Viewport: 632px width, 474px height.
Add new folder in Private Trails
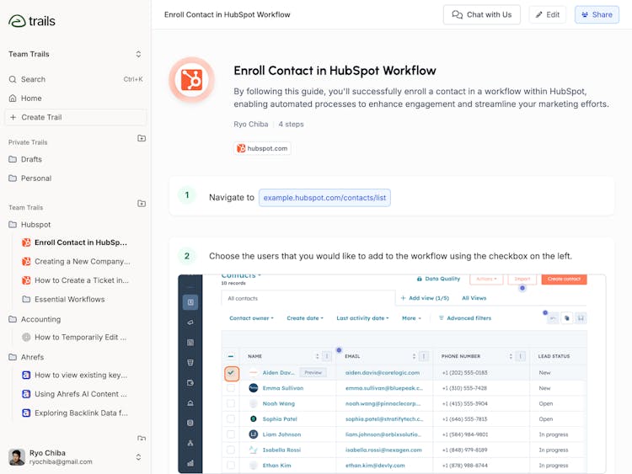coord(142,138)
